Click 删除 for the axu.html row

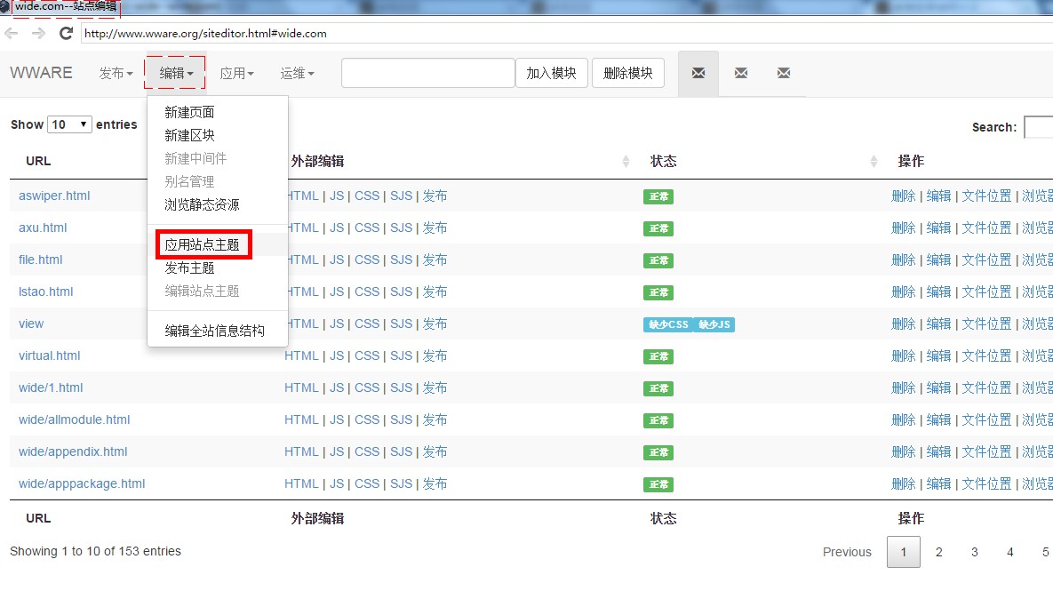point(903,228)
